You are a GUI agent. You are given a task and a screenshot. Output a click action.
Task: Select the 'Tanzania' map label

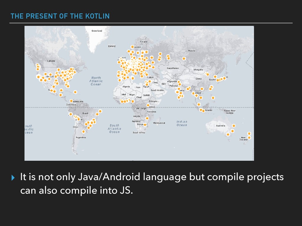click(x=151, y=112)
